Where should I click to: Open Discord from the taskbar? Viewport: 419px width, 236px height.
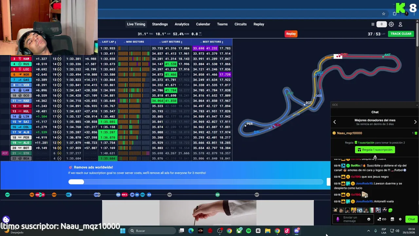coord(297,231)
